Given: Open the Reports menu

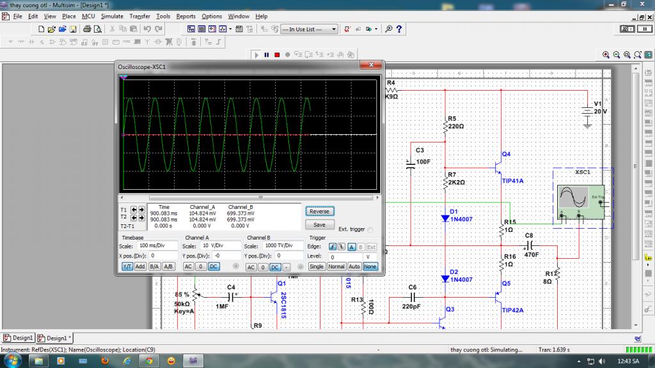Looking at the screenshot, I should (x=186, y=16).
